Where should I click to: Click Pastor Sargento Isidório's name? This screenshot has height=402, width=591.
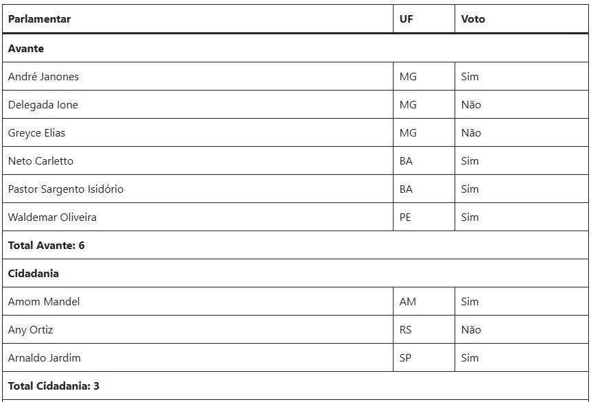[66, 189]
